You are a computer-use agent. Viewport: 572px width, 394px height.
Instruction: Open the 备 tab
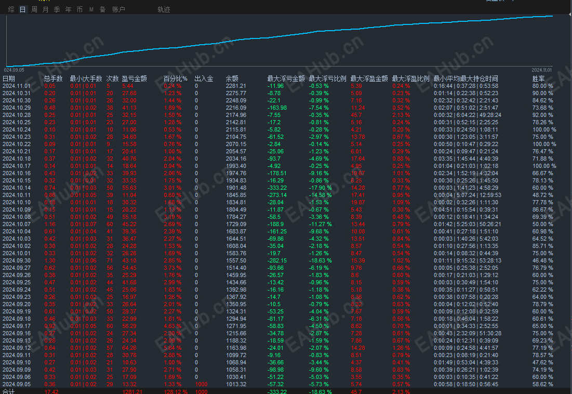click(x=102, y=9)
